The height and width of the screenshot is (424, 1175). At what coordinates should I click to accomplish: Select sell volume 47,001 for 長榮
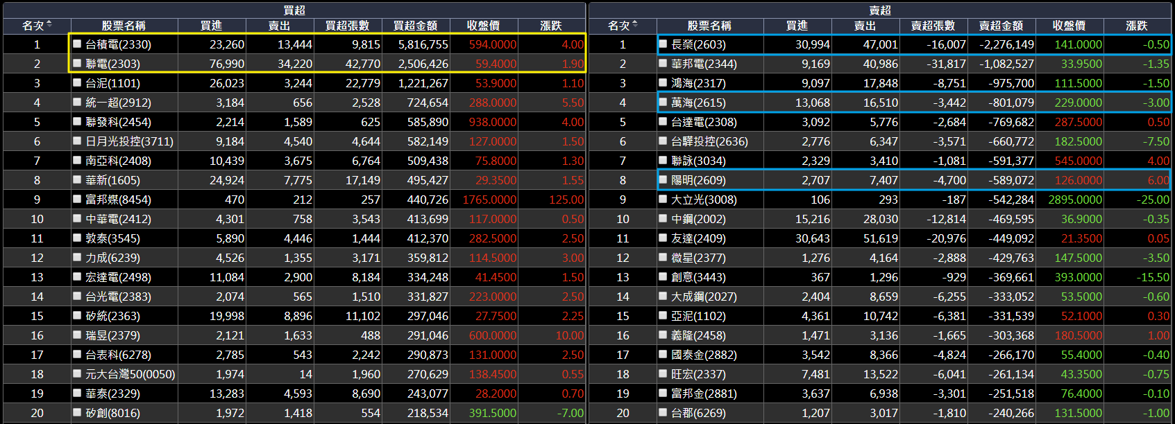coord(881,44)
